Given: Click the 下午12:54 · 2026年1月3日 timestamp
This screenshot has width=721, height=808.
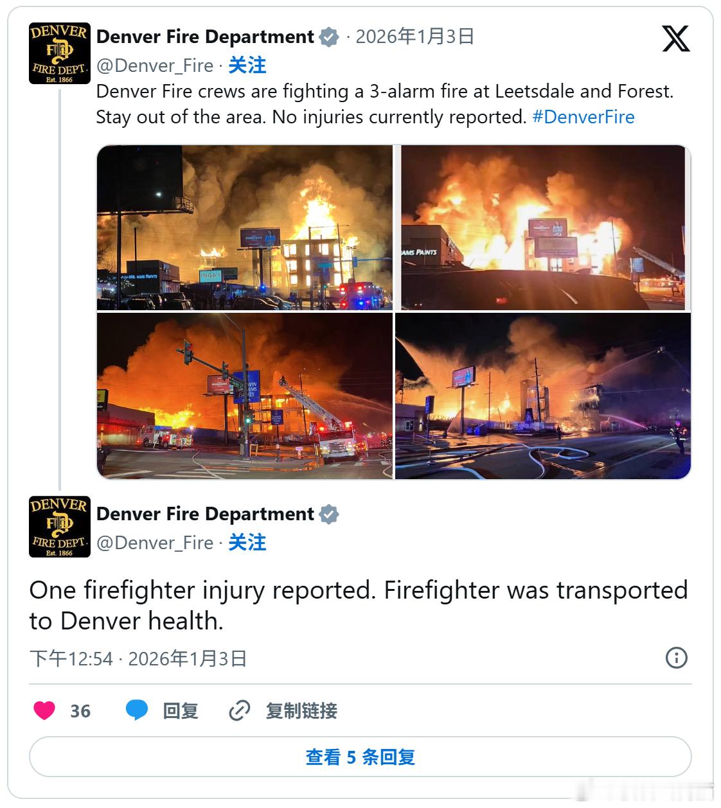Looking at the screenshot, I should (x=138, y=658).
